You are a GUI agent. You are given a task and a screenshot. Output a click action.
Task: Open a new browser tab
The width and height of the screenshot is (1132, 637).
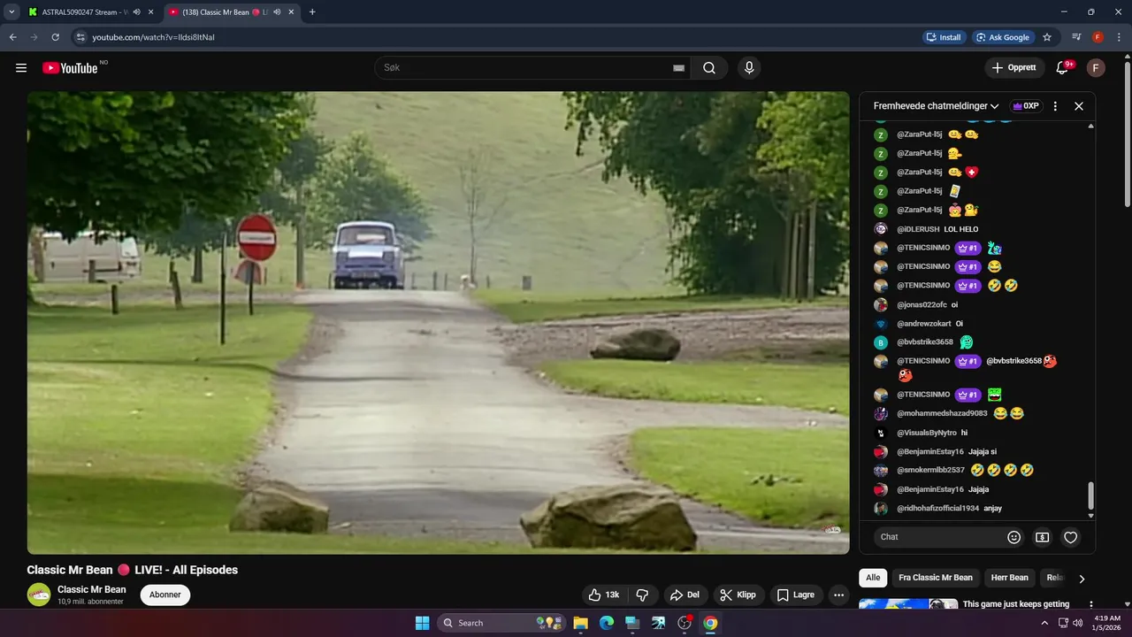coord(312,12)
